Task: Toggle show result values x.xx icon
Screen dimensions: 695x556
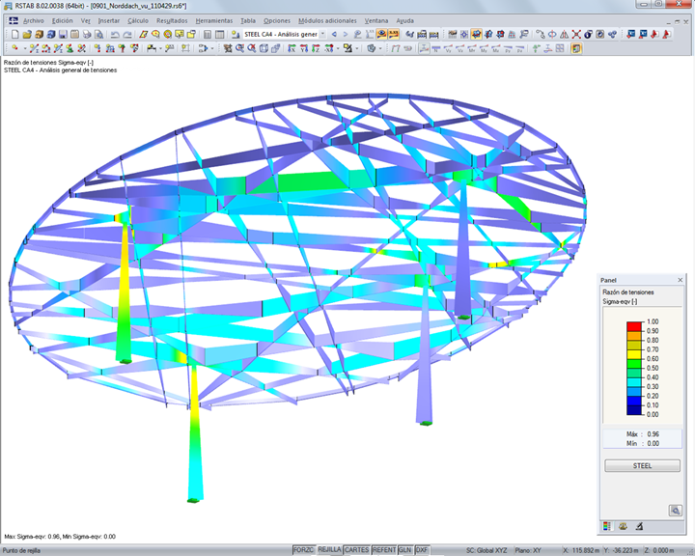Action: [x=394, y=34]
